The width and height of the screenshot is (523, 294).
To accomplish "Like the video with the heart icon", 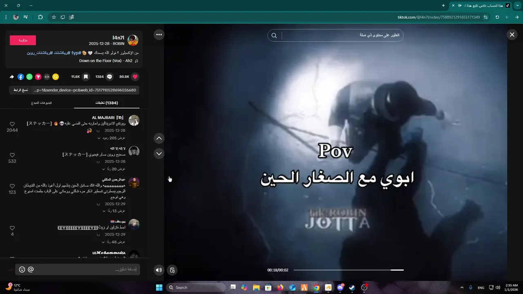I will click(135, 77).
